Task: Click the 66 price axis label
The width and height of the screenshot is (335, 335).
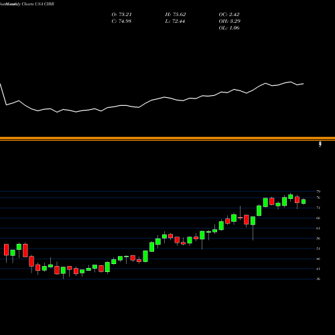Action: coord(318,218)
